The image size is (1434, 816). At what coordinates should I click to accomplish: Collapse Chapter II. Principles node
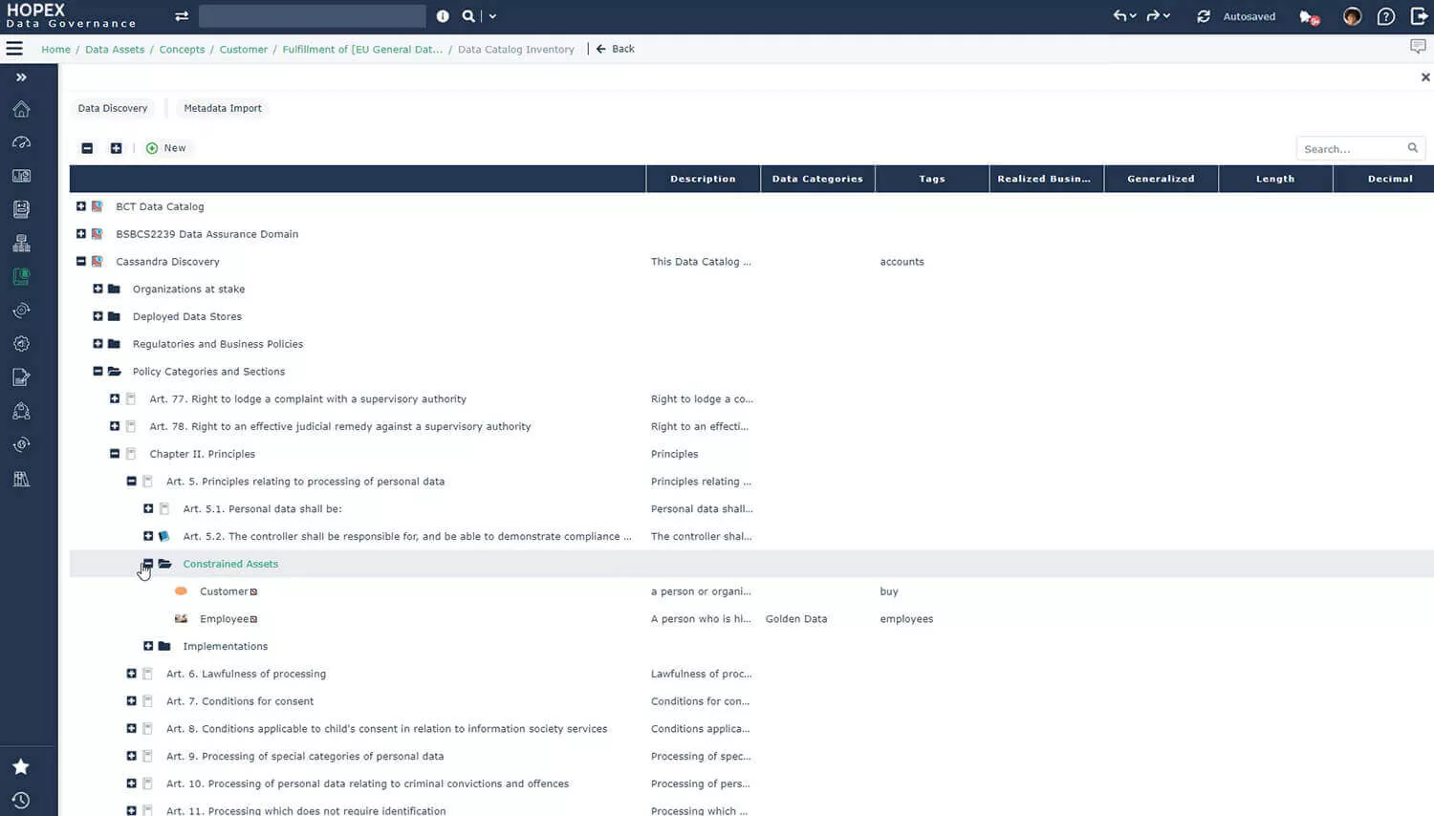coord(115,454)
